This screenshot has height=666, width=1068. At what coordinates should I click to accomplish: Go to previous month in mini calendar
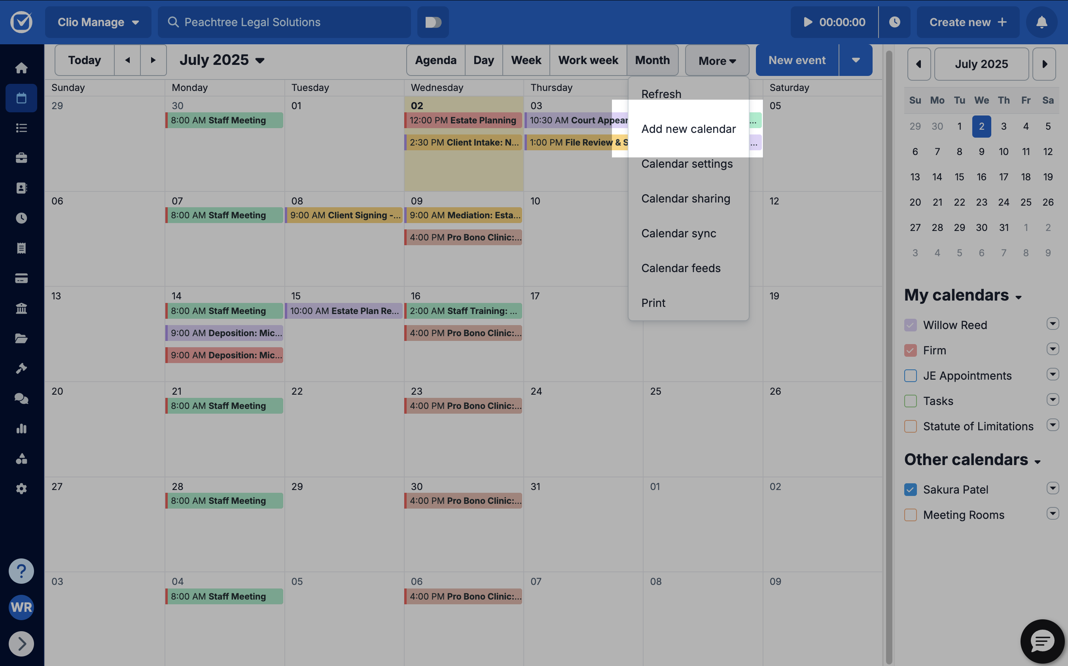[919, 64]
